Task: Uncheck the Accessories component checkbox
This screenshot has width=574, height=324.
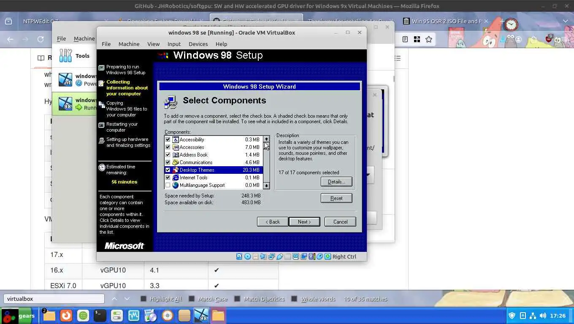Action: [x=168, y=147]
